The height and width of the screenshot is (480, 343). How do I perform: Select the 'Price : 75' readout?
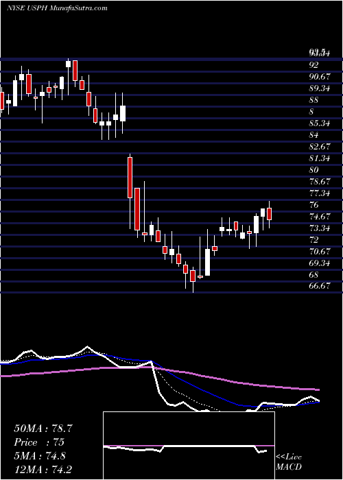pyautogui.click(x=39, y=442)
